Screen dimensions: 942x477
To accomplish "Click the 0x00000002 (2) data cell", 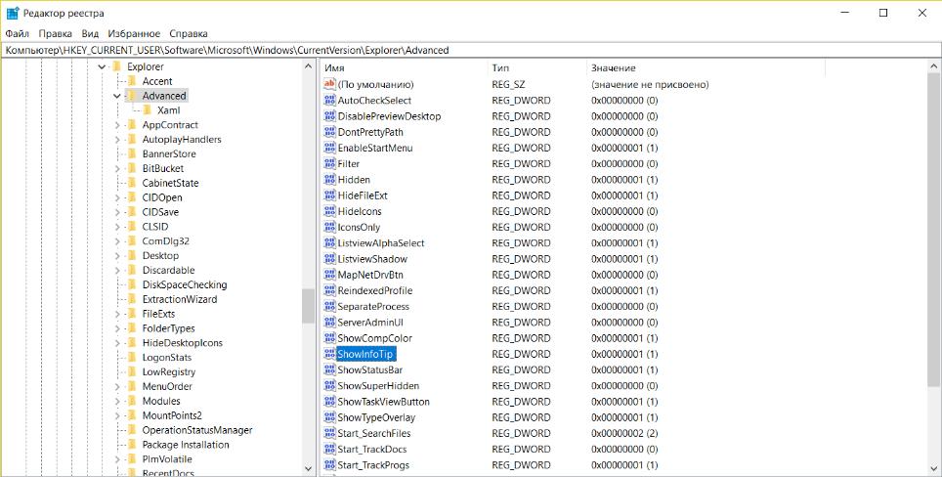I will point(624,433).
